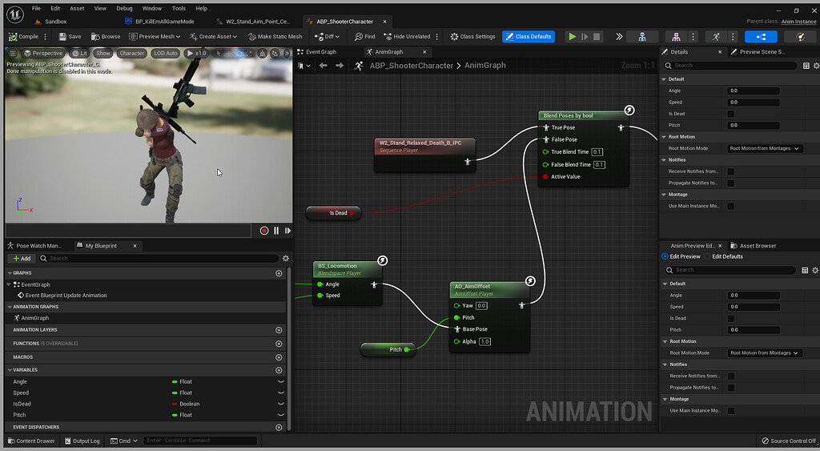Click the Find search icon in toolbar

[x=358, y=37]
